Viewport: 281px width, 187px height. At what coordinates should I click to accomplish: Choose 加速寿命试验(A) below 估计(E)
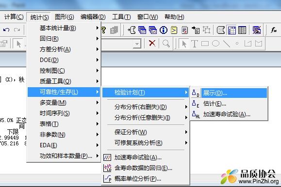coord(229,114)
